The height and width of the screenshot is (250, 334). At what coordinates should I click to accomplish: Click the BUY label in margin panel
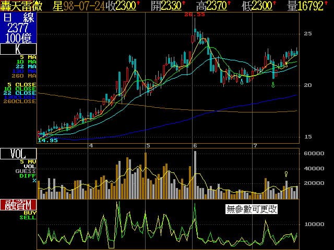[x=30, y=213]
